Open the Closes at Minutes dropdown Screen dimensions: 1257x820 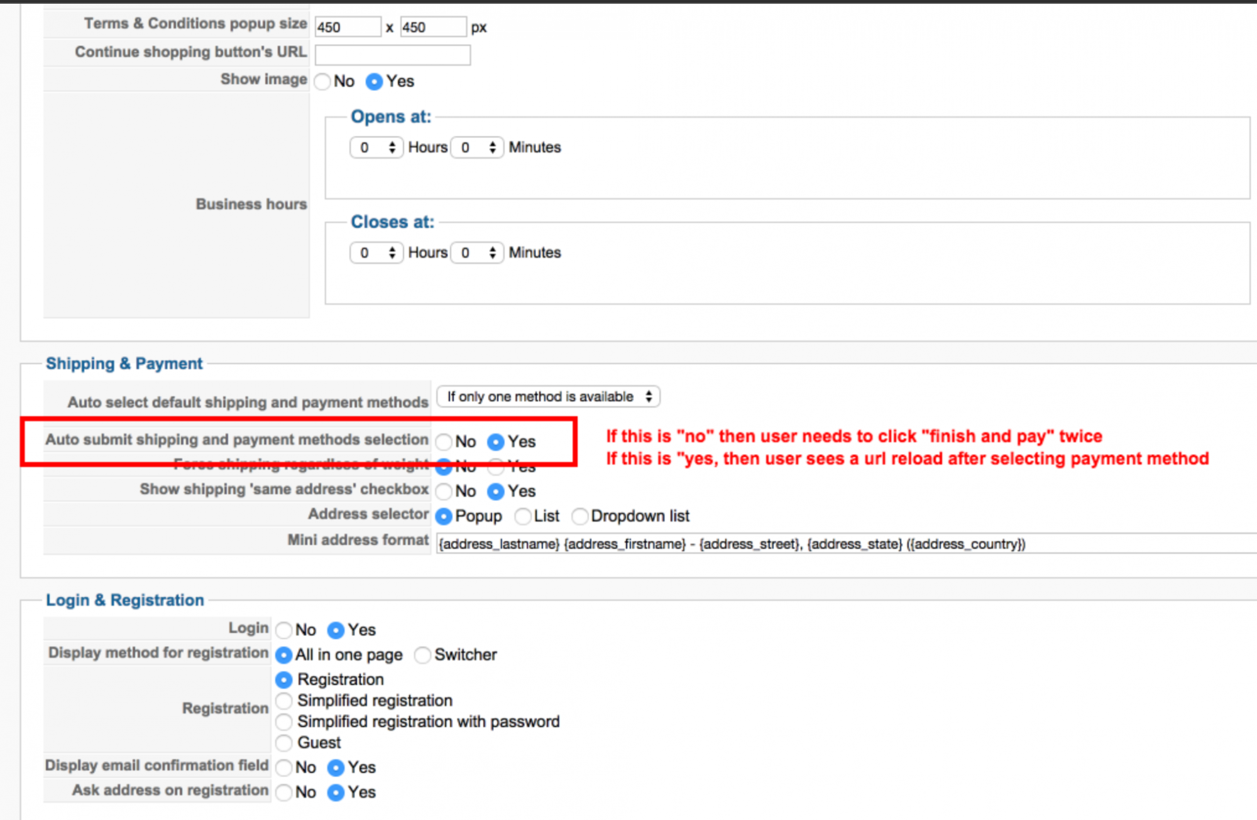[x=477, y=253]
